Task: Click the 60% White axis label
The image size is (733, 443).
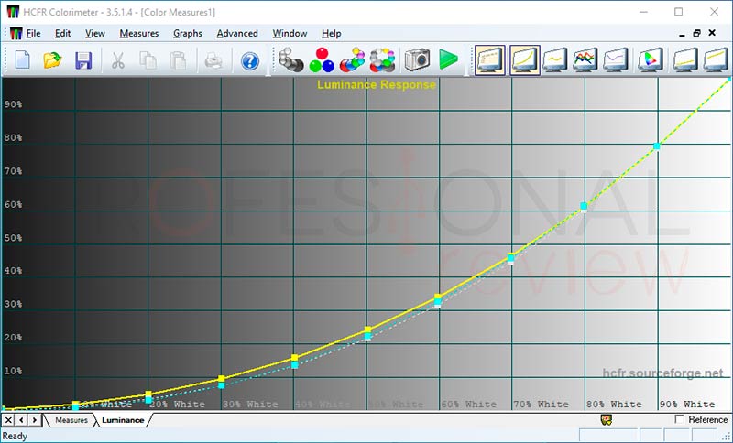Action: click(469, 405)
